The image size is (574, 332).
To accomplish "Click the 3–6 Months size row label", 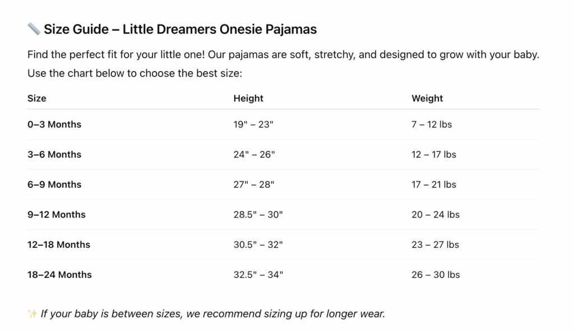I will click(54, 154).
